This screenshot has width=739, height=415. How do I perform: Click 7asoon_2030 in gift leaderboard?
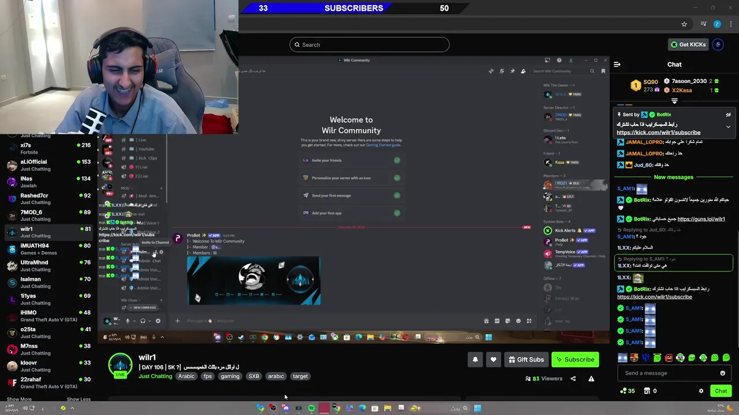689,81
